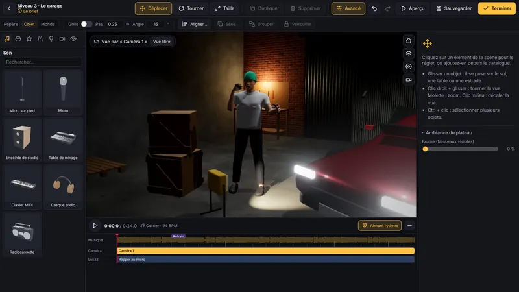Open the light bulb catalog tab
The height and width of the screenshot is (292, 519).
pos(51,39)
